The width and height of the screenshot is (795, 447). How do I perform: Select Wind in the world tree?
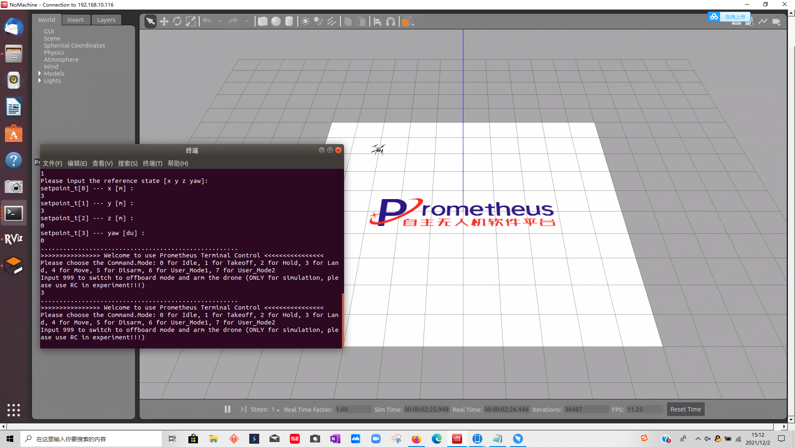(x=51, y=67)
